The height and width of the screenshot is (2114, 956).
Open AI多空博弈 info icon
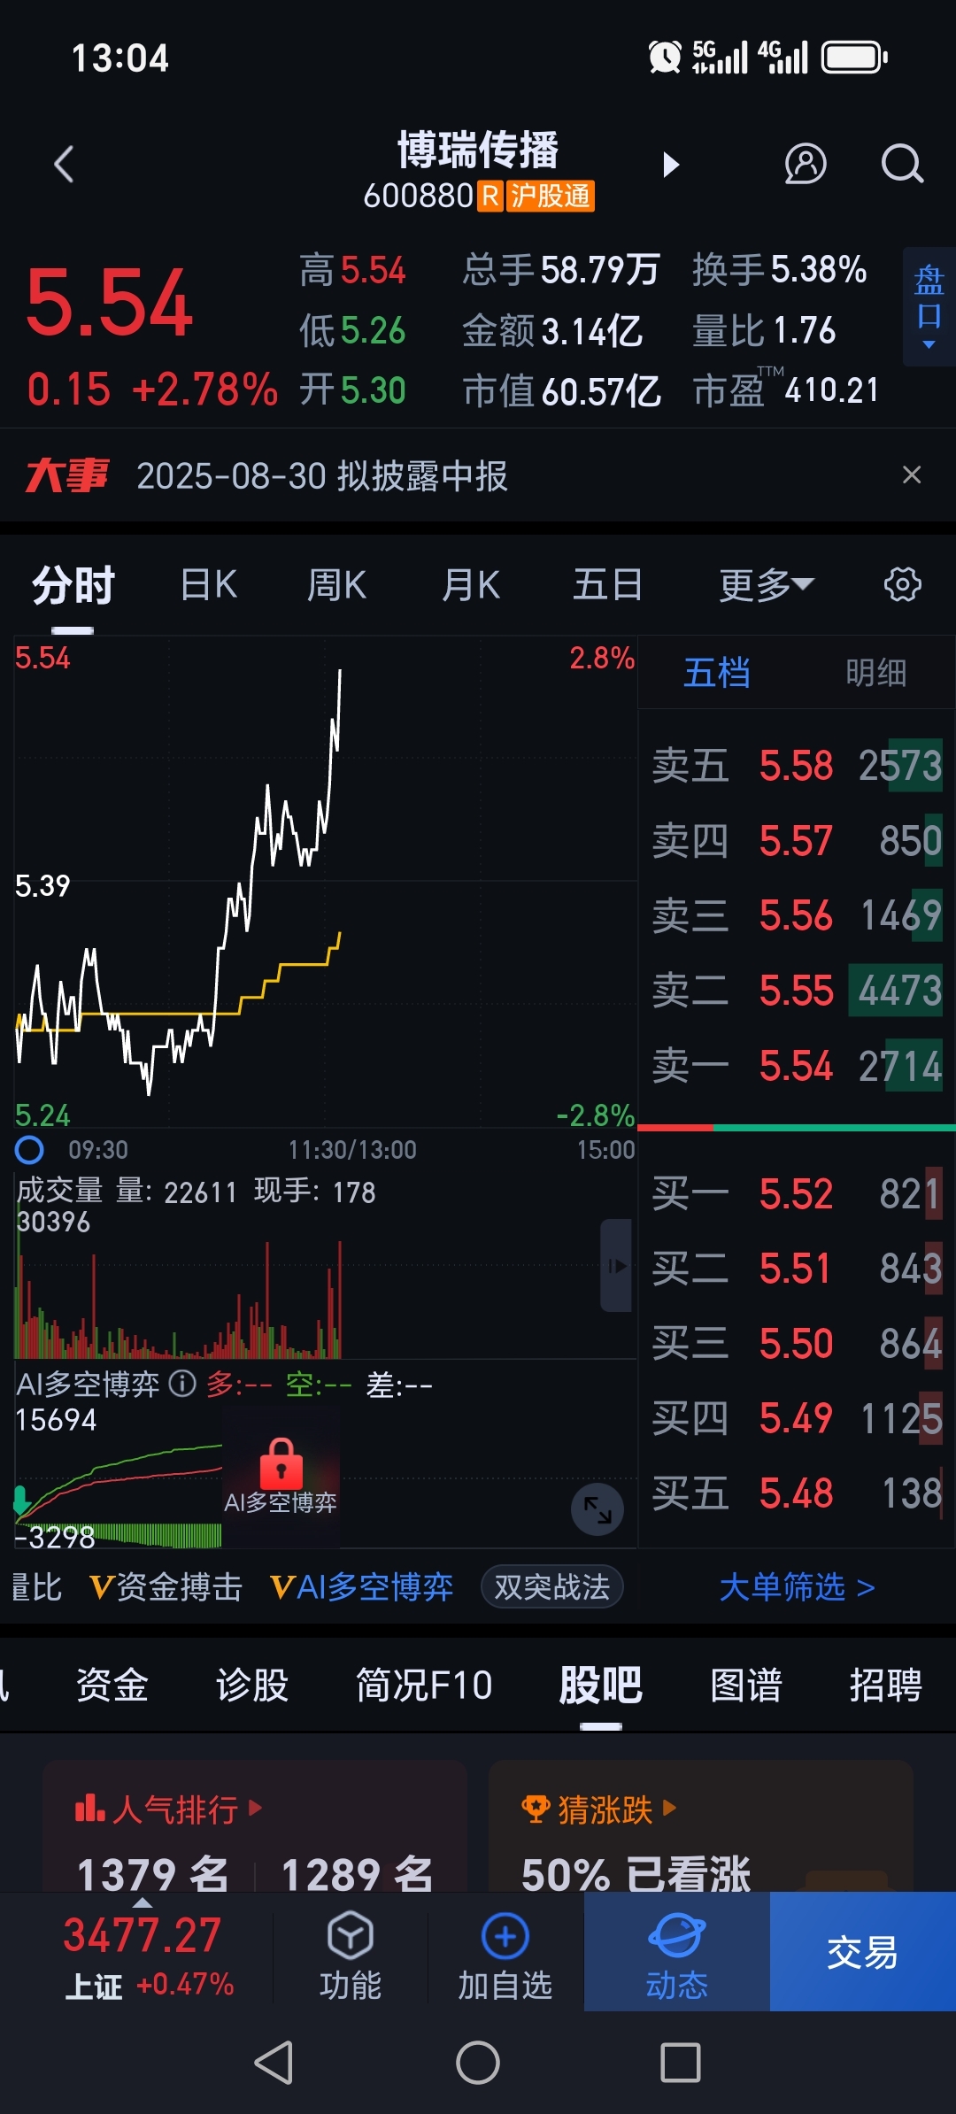[182, 1384]
